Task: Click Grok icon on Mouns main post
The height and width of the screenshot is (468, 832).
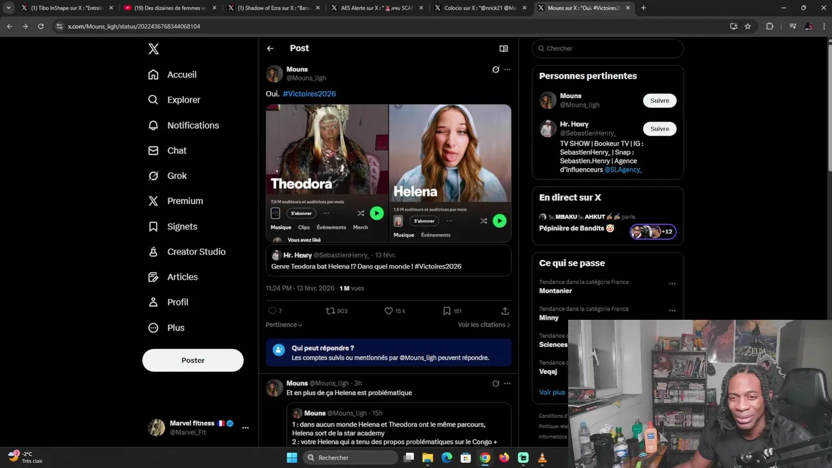Action: [496, 70]
